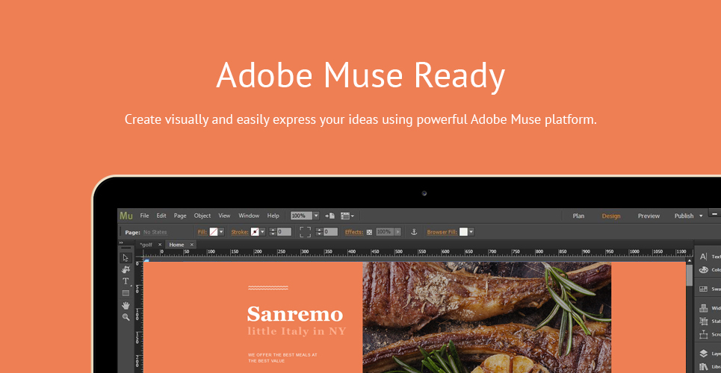Image resolution: width=721 pixels, height=373 pixels.
Task: Open the Help menu
Action: click(x=273, y=216)
